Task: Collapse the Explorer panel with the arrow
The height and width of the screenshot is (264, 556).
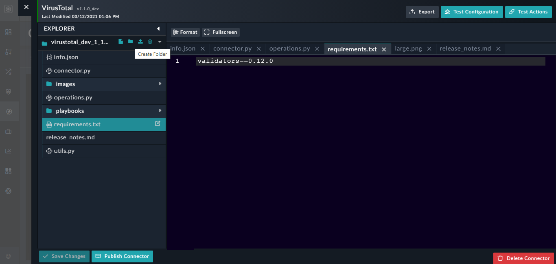Action: pos(158,29)
